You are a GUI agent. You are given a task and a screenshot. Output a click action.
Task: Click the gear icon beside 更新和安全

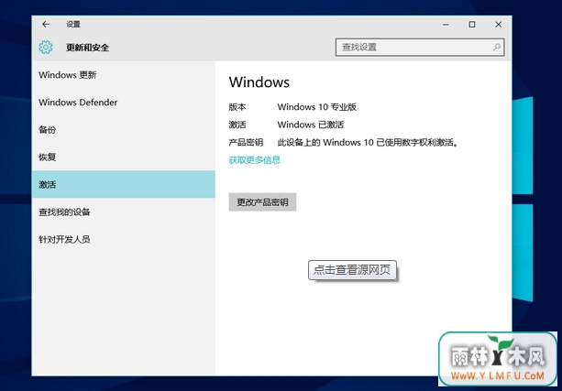tap(46, 48)
